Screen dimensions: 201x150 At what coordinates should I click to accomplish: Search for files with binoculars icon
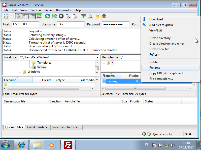tap(104, 16)
